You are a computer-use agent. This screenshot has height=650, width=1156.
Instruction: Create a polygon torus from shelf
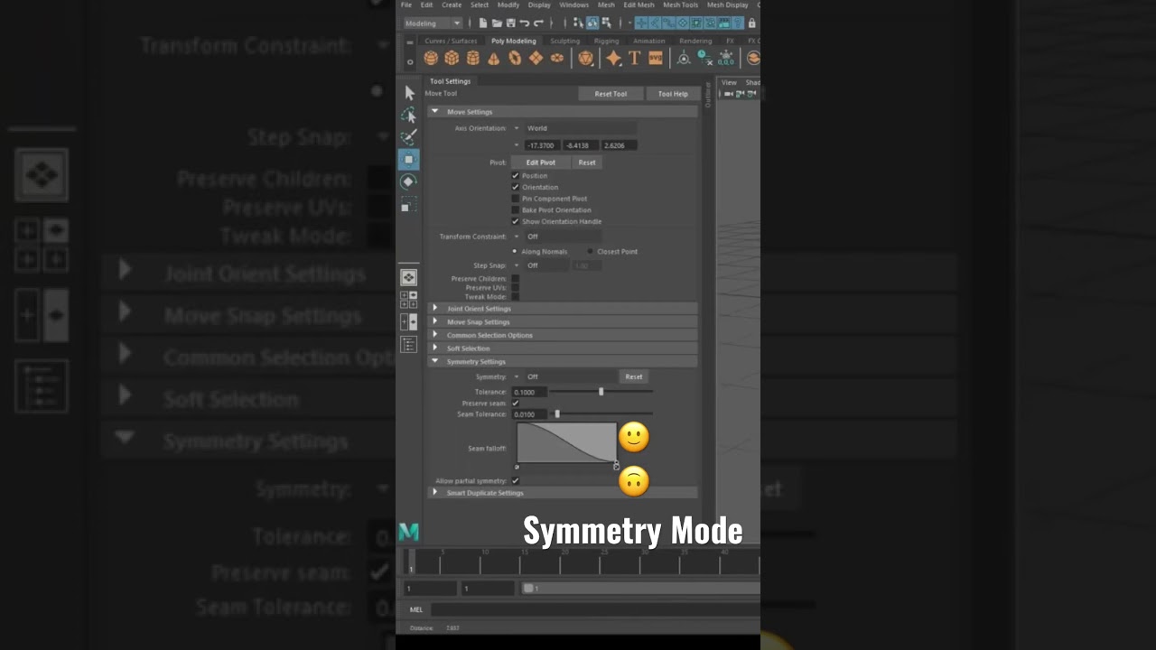tap(515, 58)
